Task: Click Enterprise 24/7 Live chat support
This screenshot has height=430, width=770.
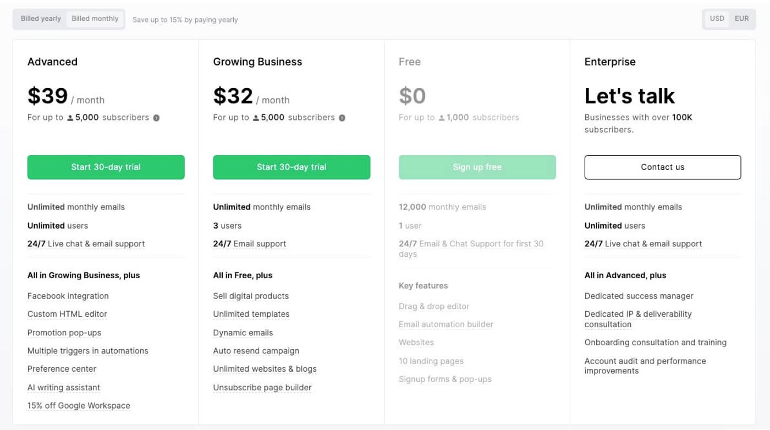Action: coord(643,244)
